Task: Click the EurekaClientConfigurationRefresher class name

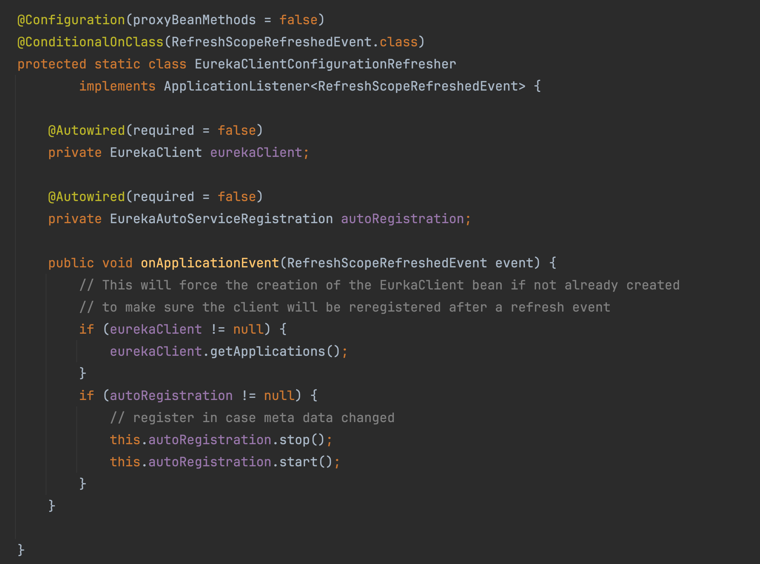Action: point(325,64)
